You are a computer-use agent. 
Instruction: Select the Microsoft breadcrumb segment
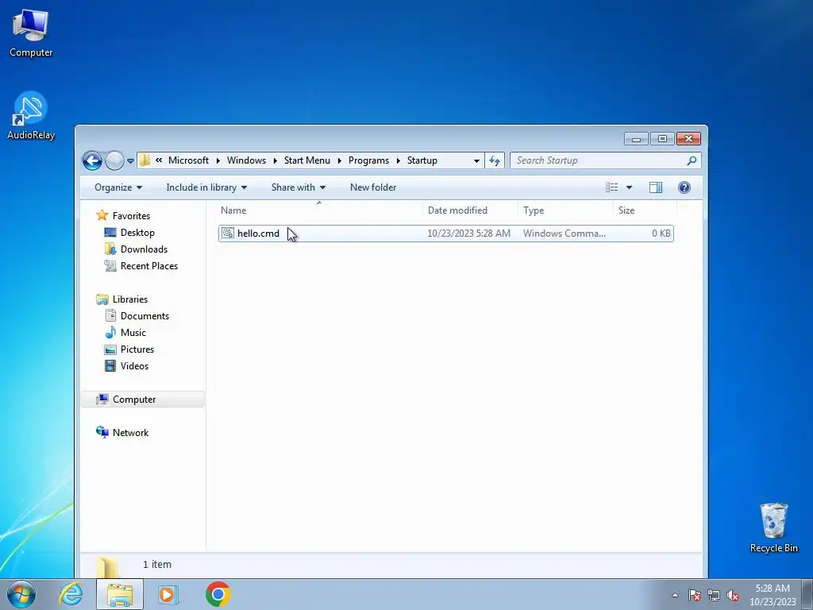click(x=188, y=160)
